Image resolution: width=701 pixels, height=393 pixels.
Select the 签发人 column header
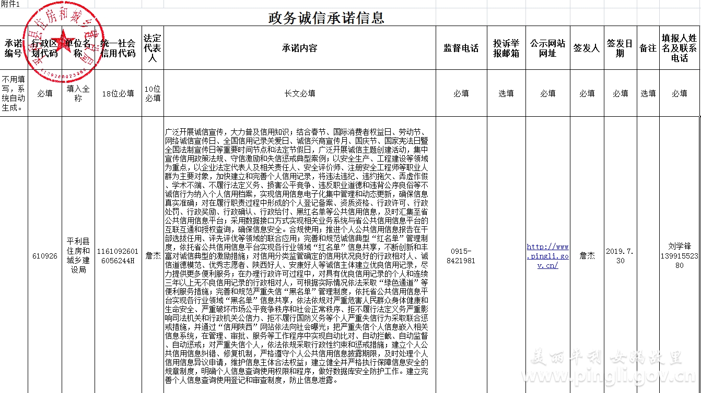pos(587,48)
